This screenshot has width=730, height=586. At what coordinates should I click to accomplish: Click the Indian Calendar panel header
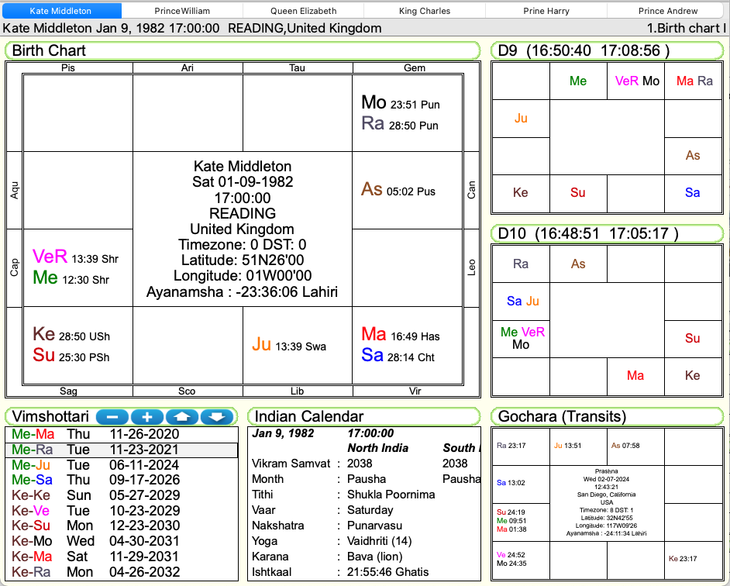(363, 417)
